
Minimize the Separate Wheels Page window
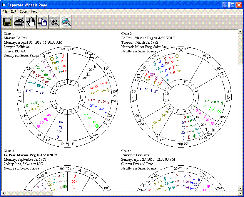click(225, 5)
